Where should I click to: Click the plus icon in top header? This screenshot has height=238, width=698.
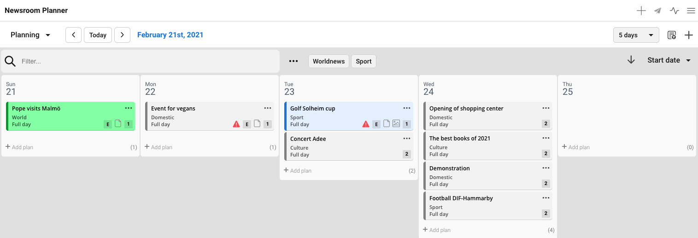641,11
